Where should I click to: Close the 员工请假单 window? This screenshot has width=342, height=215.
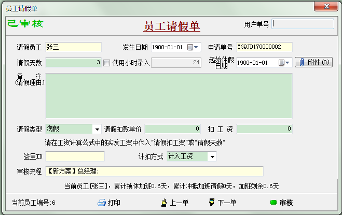pyautogui.click(x=327, y=6)
